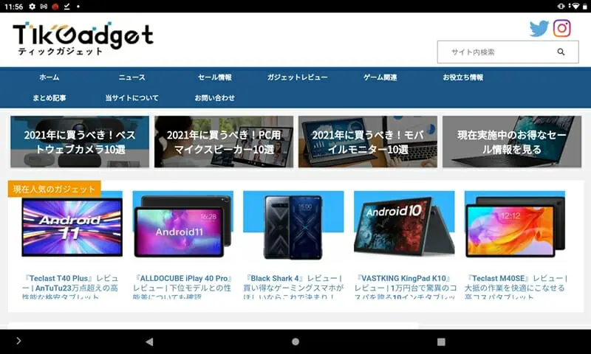
Task: Open the VASTKING KingPad K10 review thumbnail
Action: [x=403, y=227]
